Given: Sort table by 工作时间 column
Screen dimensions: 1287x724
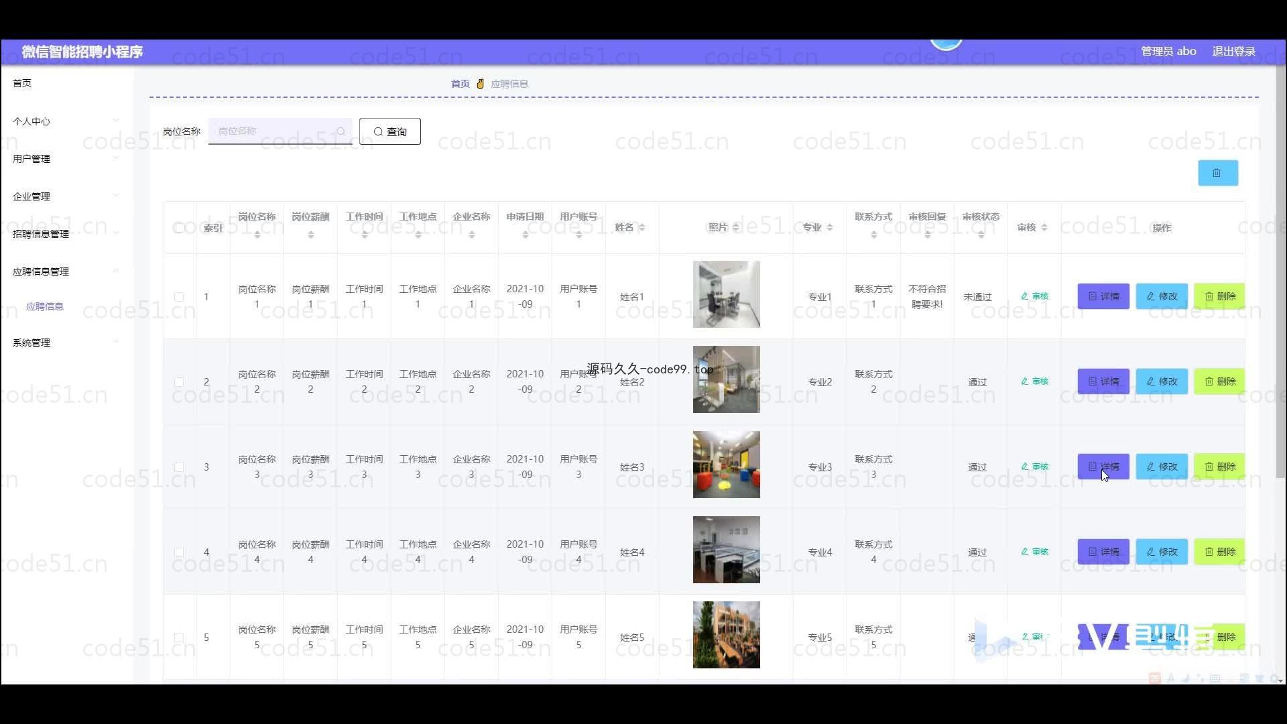Looking at the screenshot, I should pyautogui.click(x=364, y=235).
